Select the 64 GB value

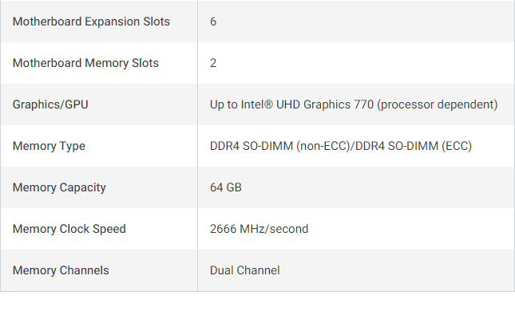click(x=226, y=187)
